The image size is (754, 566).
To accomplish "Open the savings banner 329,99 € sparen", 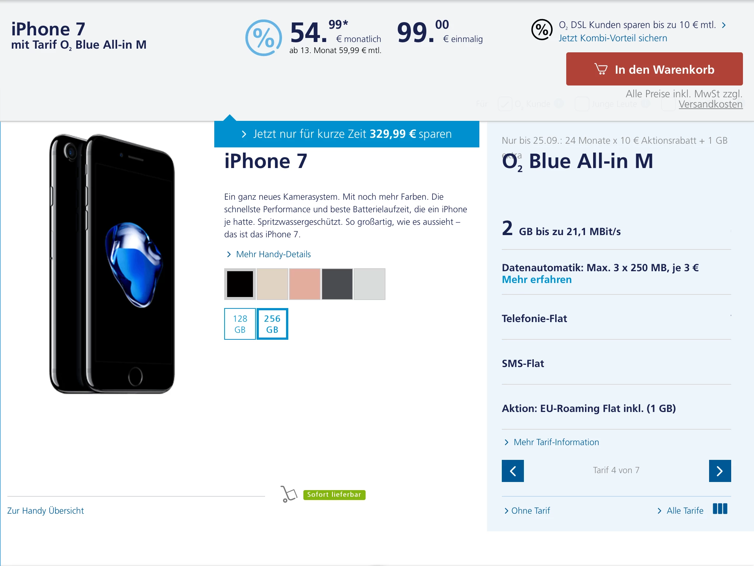I will point(347,134).
